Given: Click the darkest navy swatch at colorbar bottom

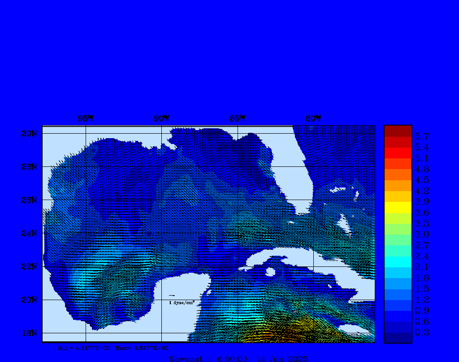Looking at the screenshot, I should [398, 338].
